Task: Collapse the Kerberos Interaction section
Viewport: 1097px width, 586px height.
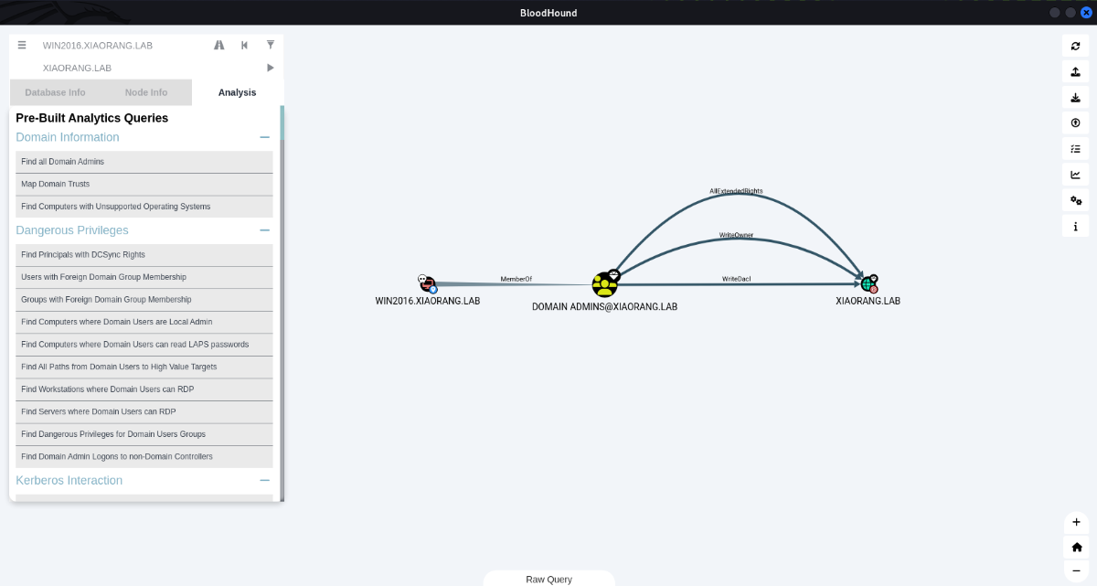Action: (x=264, y=480)
